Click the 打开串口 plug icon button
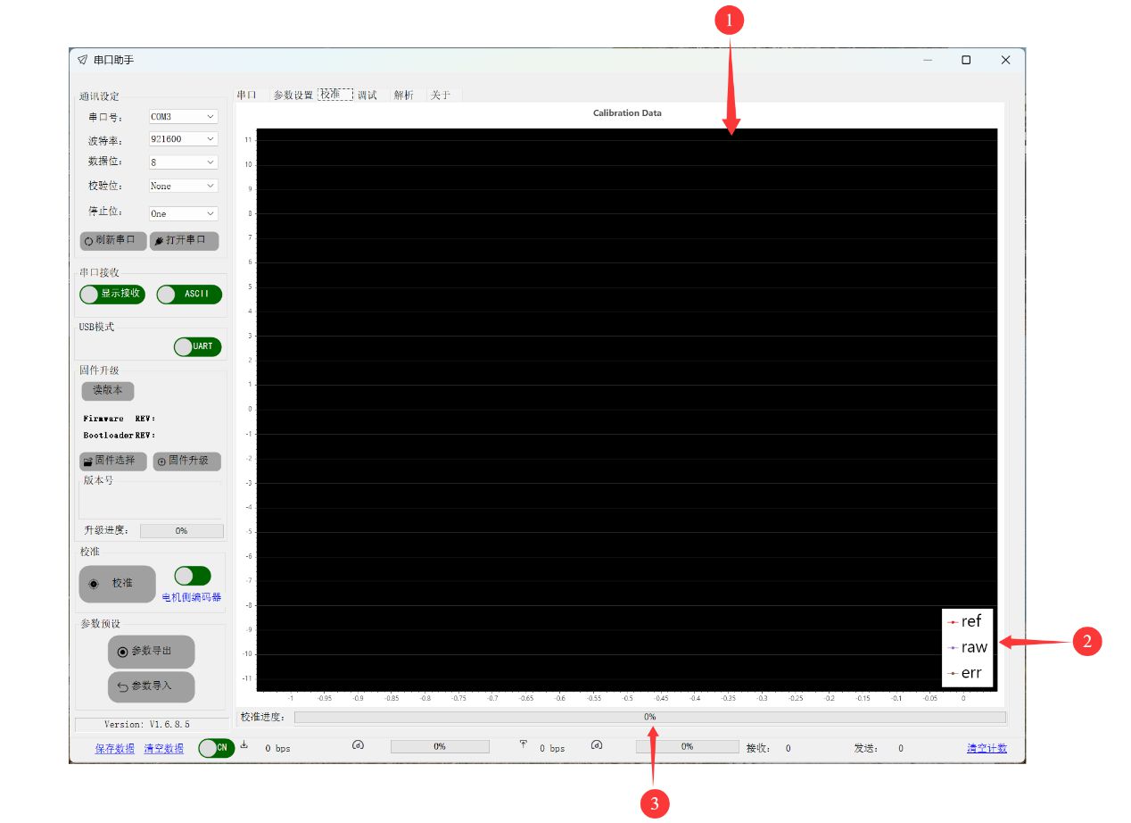Image resolution: width=1131 pixels, height=823 pixels. point(184,241)
